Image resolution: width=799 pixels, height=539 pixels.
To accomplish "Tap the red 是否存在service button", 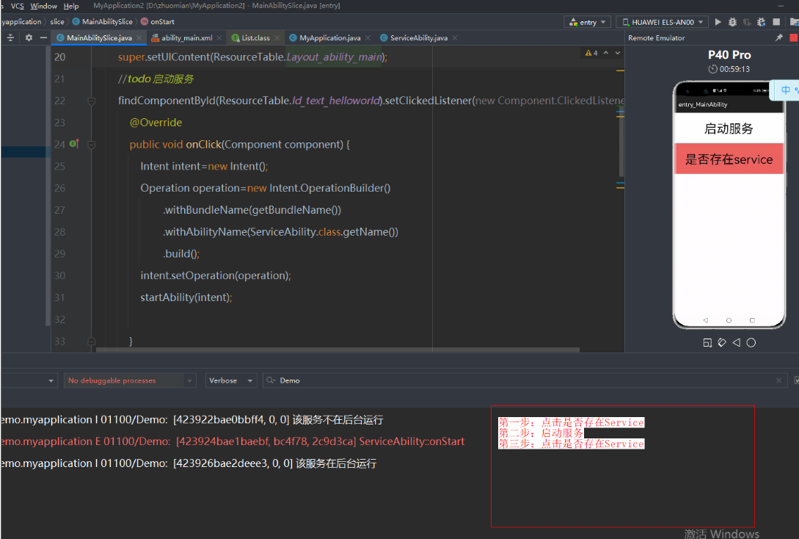I will (729, 159).
